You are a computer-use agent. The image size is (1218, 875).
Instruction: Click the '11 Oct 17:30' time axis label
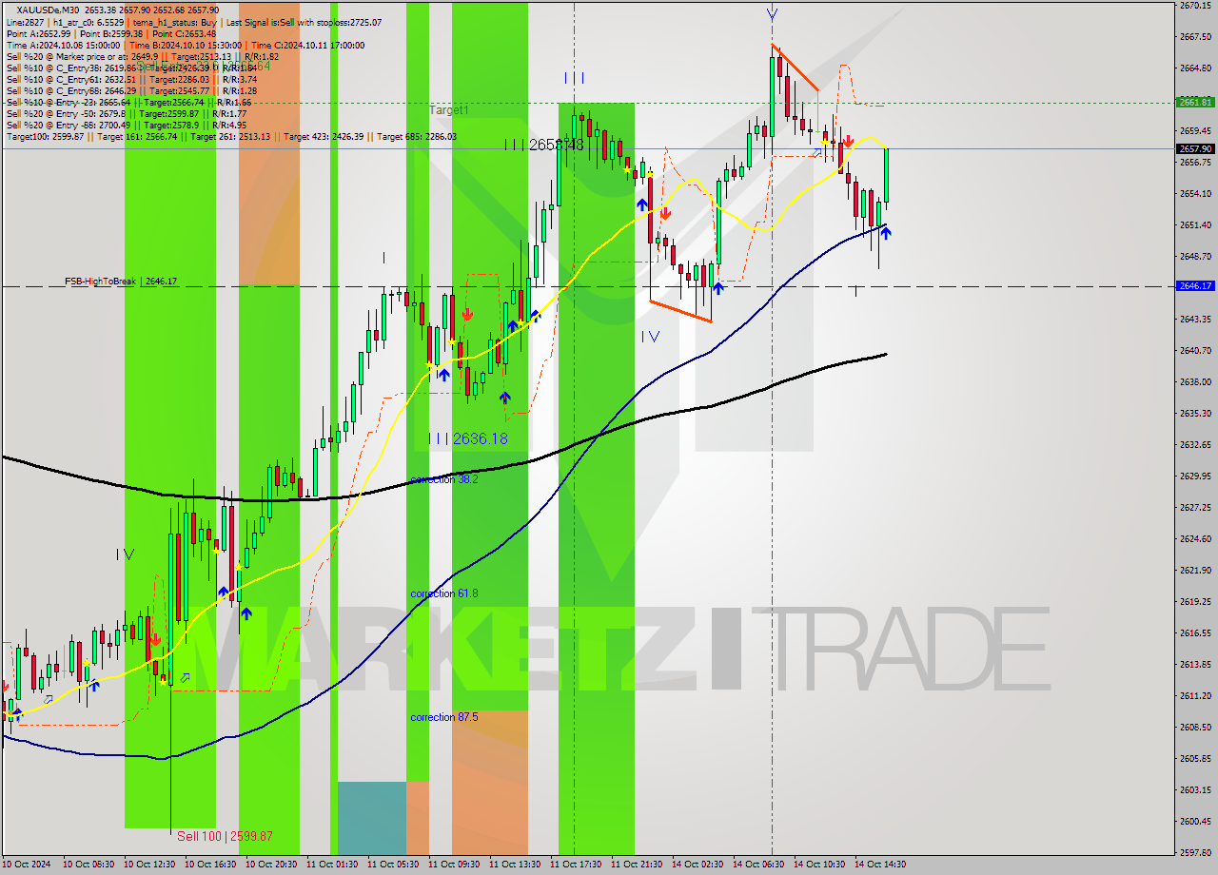coord(578,865)
